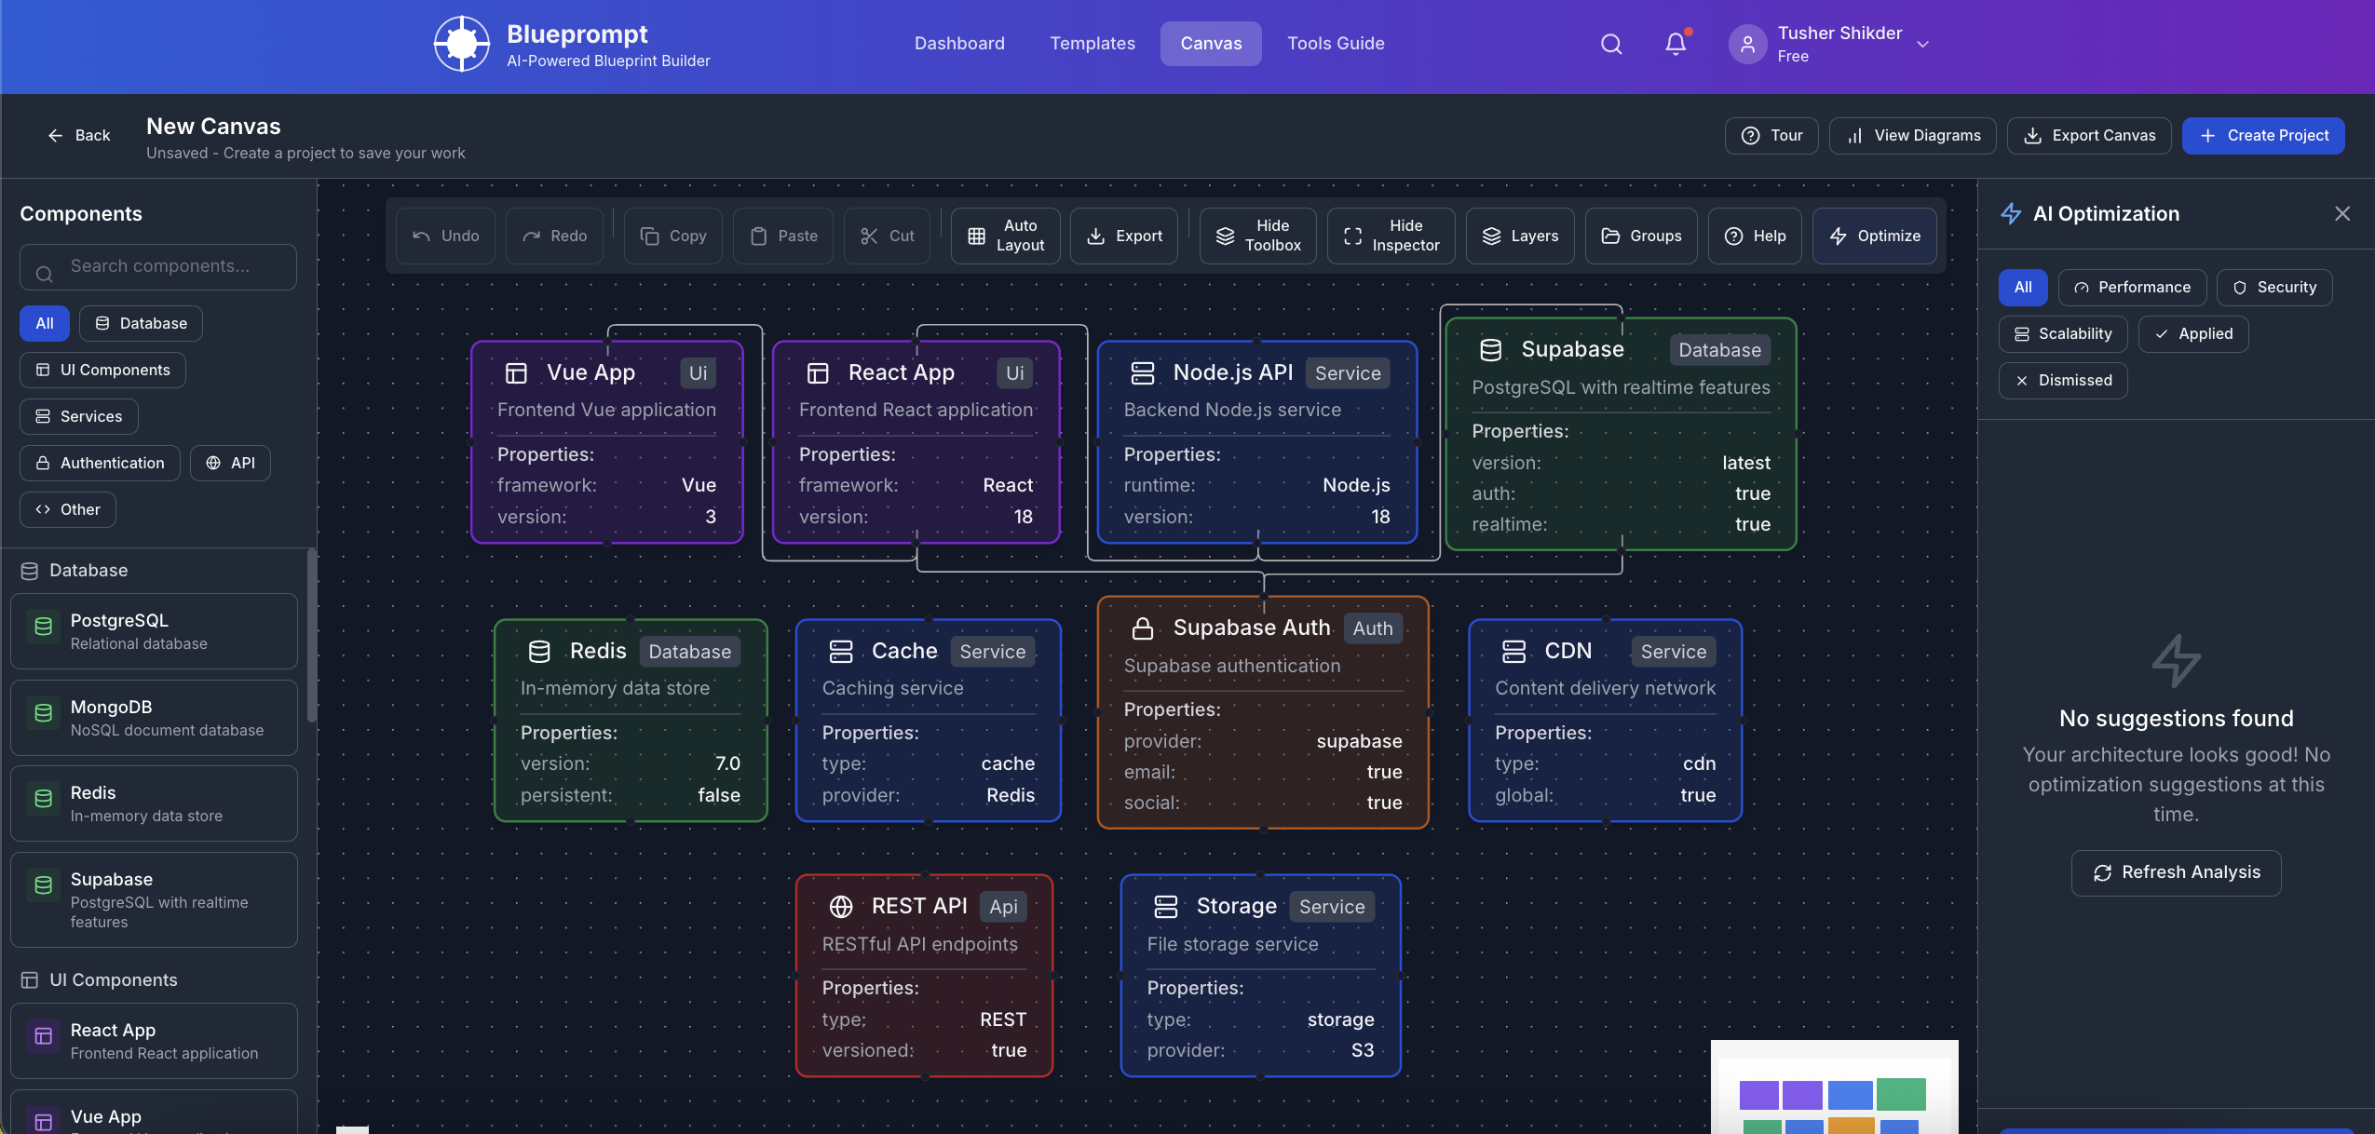Enable the Performance filter chip
This screenshot has height=1134, width=2375.
coord(2132,287)
